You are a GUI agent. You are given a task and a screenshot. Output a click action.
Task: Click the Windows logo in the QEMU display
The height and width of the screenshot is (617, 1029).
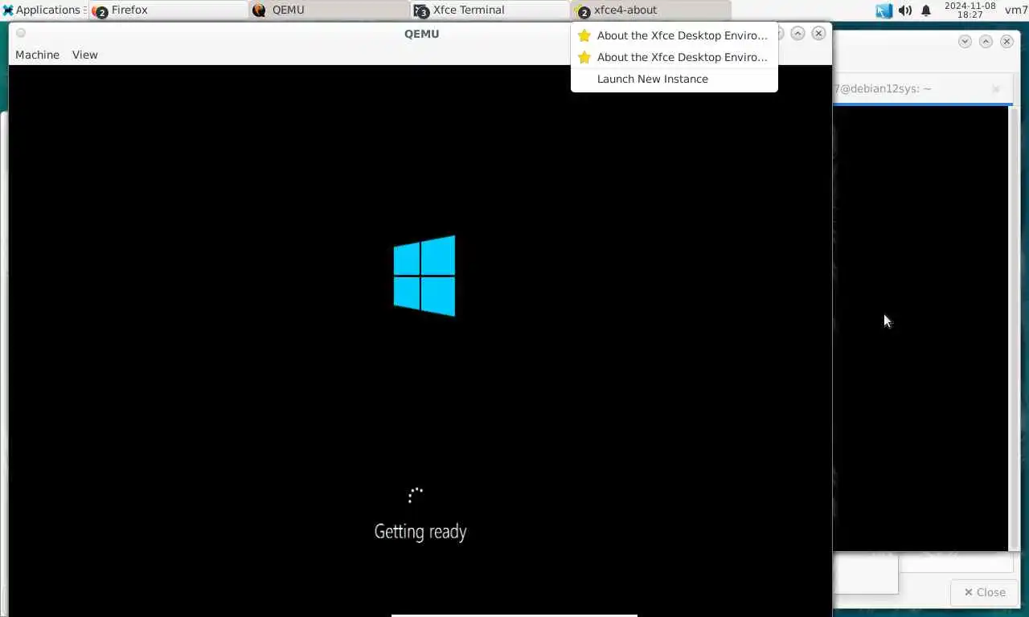pyautogui.click(x=424, y=276)
